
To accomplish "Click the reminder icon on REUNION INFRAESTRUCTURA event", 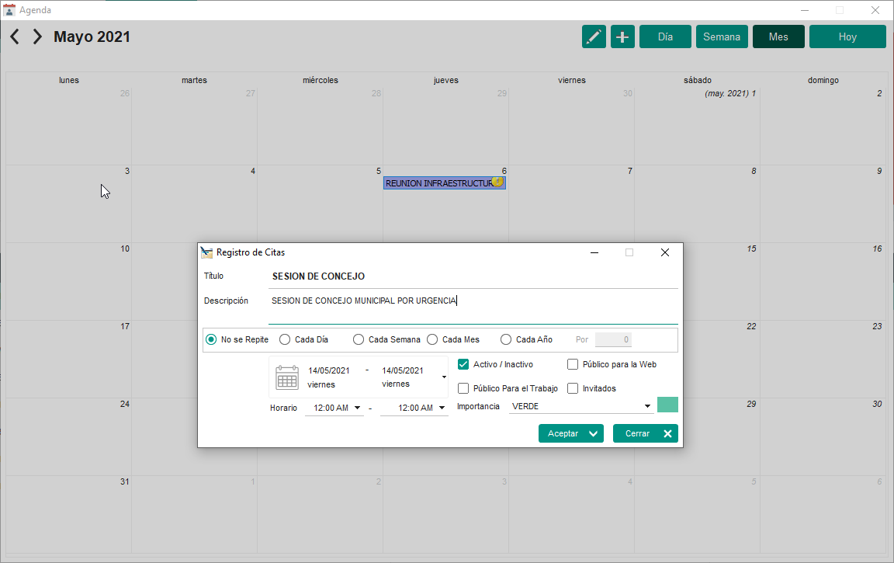I will (497, 182).
